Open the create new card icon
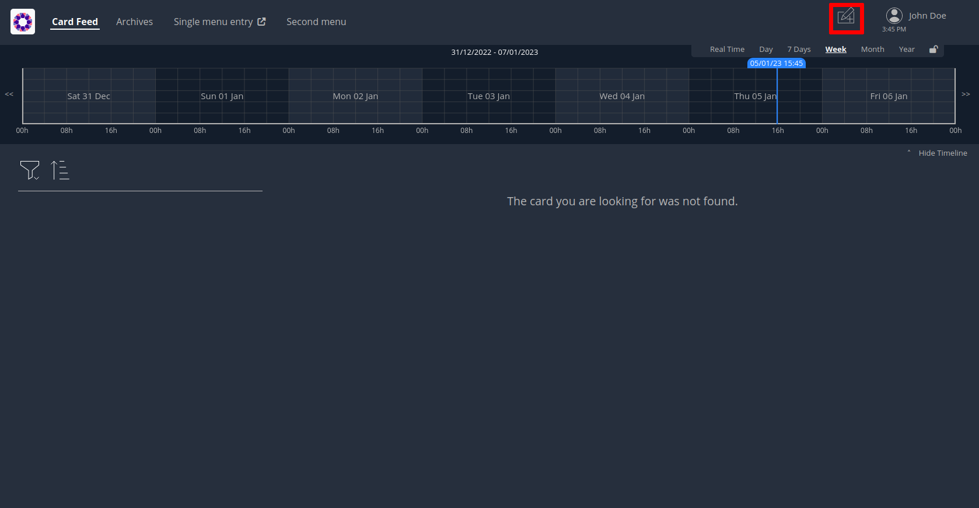The image size is (979, 508). (x=846, y=17)
